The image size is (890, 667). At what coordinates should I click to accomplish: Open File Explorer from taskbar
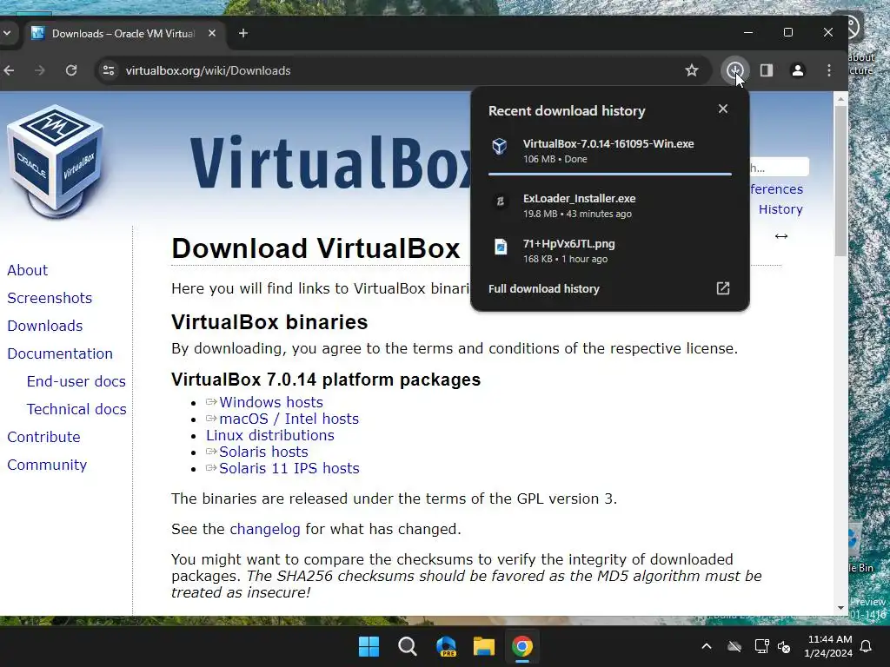[x=484, y=646]
